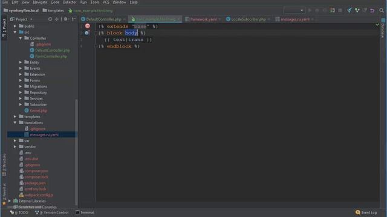Select composer.json in project tree
387x217 pixels.
point(36,171)
